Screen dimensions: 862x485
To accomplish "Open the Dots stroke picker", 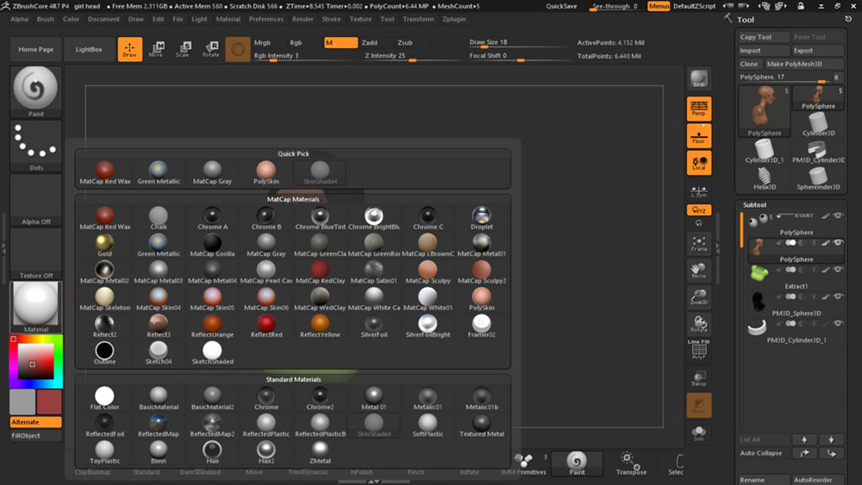I will (35, 146).
